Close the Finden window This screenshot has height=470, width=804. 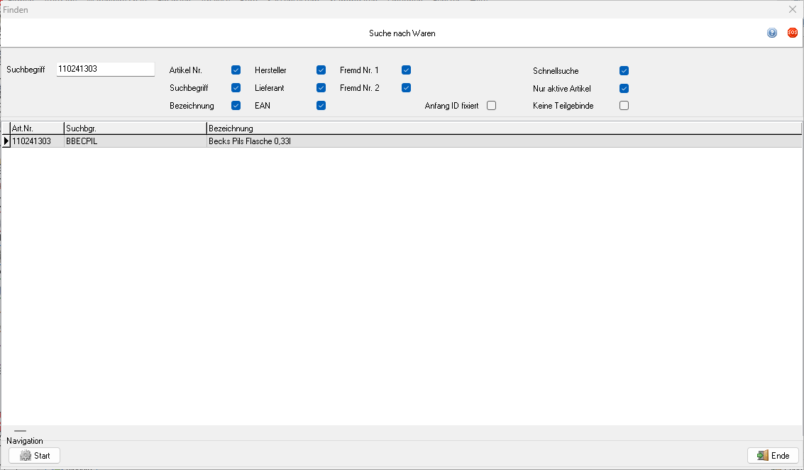coord(793,10)
